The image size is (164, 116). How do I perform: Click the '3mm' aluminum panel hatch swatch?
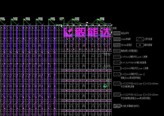pyautogui.click(x=117, y=39)
